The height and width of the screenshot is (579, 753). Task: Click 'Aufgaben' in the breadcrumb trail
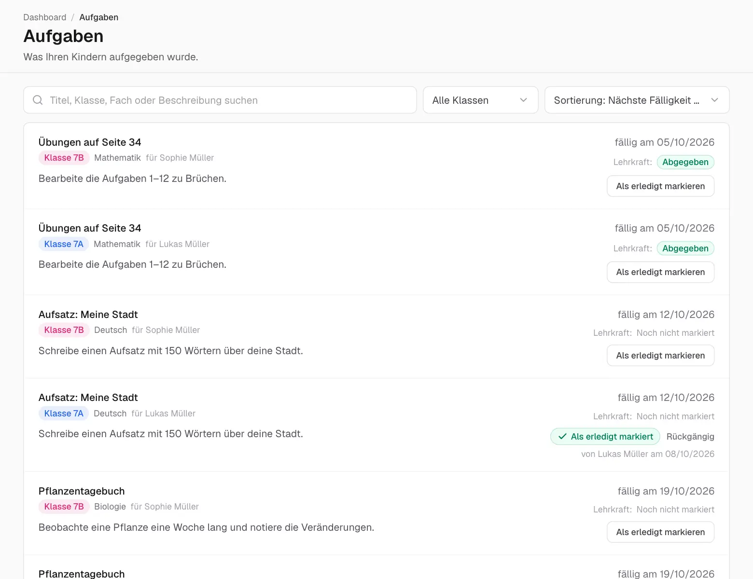[x=98, y=17]
